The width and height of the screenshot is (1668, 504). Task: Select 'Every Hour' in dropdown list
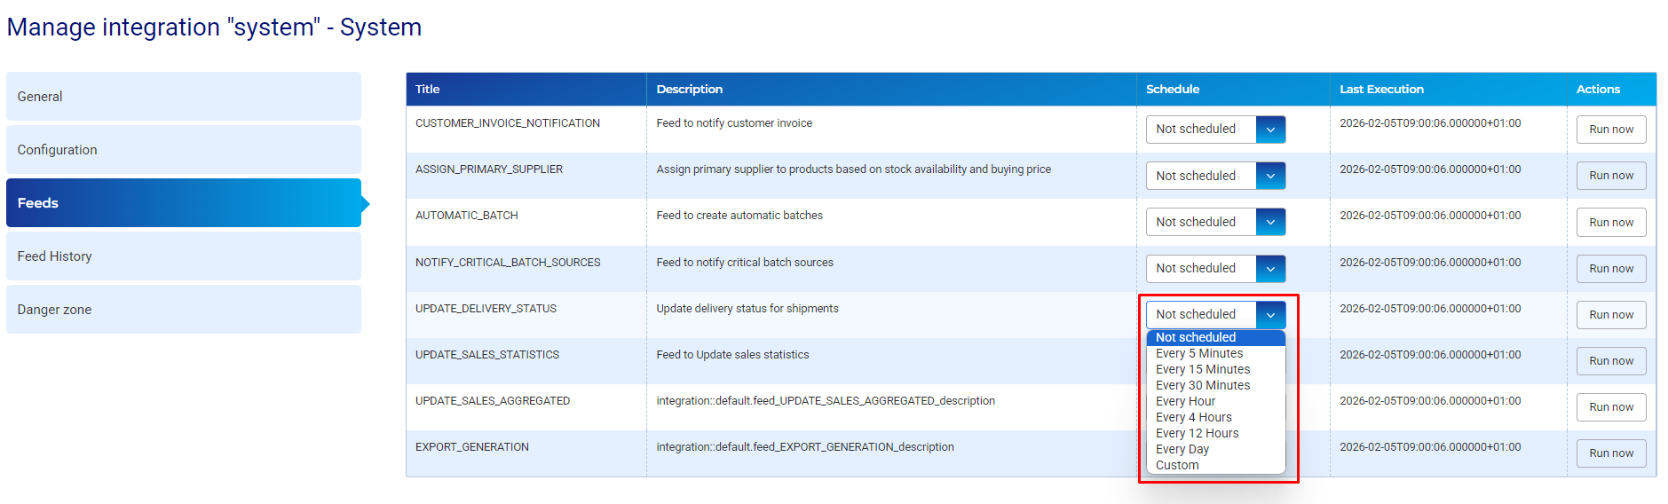tap(1186, 401)
